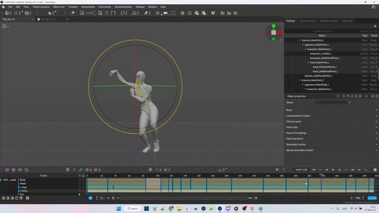The image size is (379, 213).
Task: Click the sphere icon in the top toolbar
Action: pyautogui.click(x=182, y=13)
